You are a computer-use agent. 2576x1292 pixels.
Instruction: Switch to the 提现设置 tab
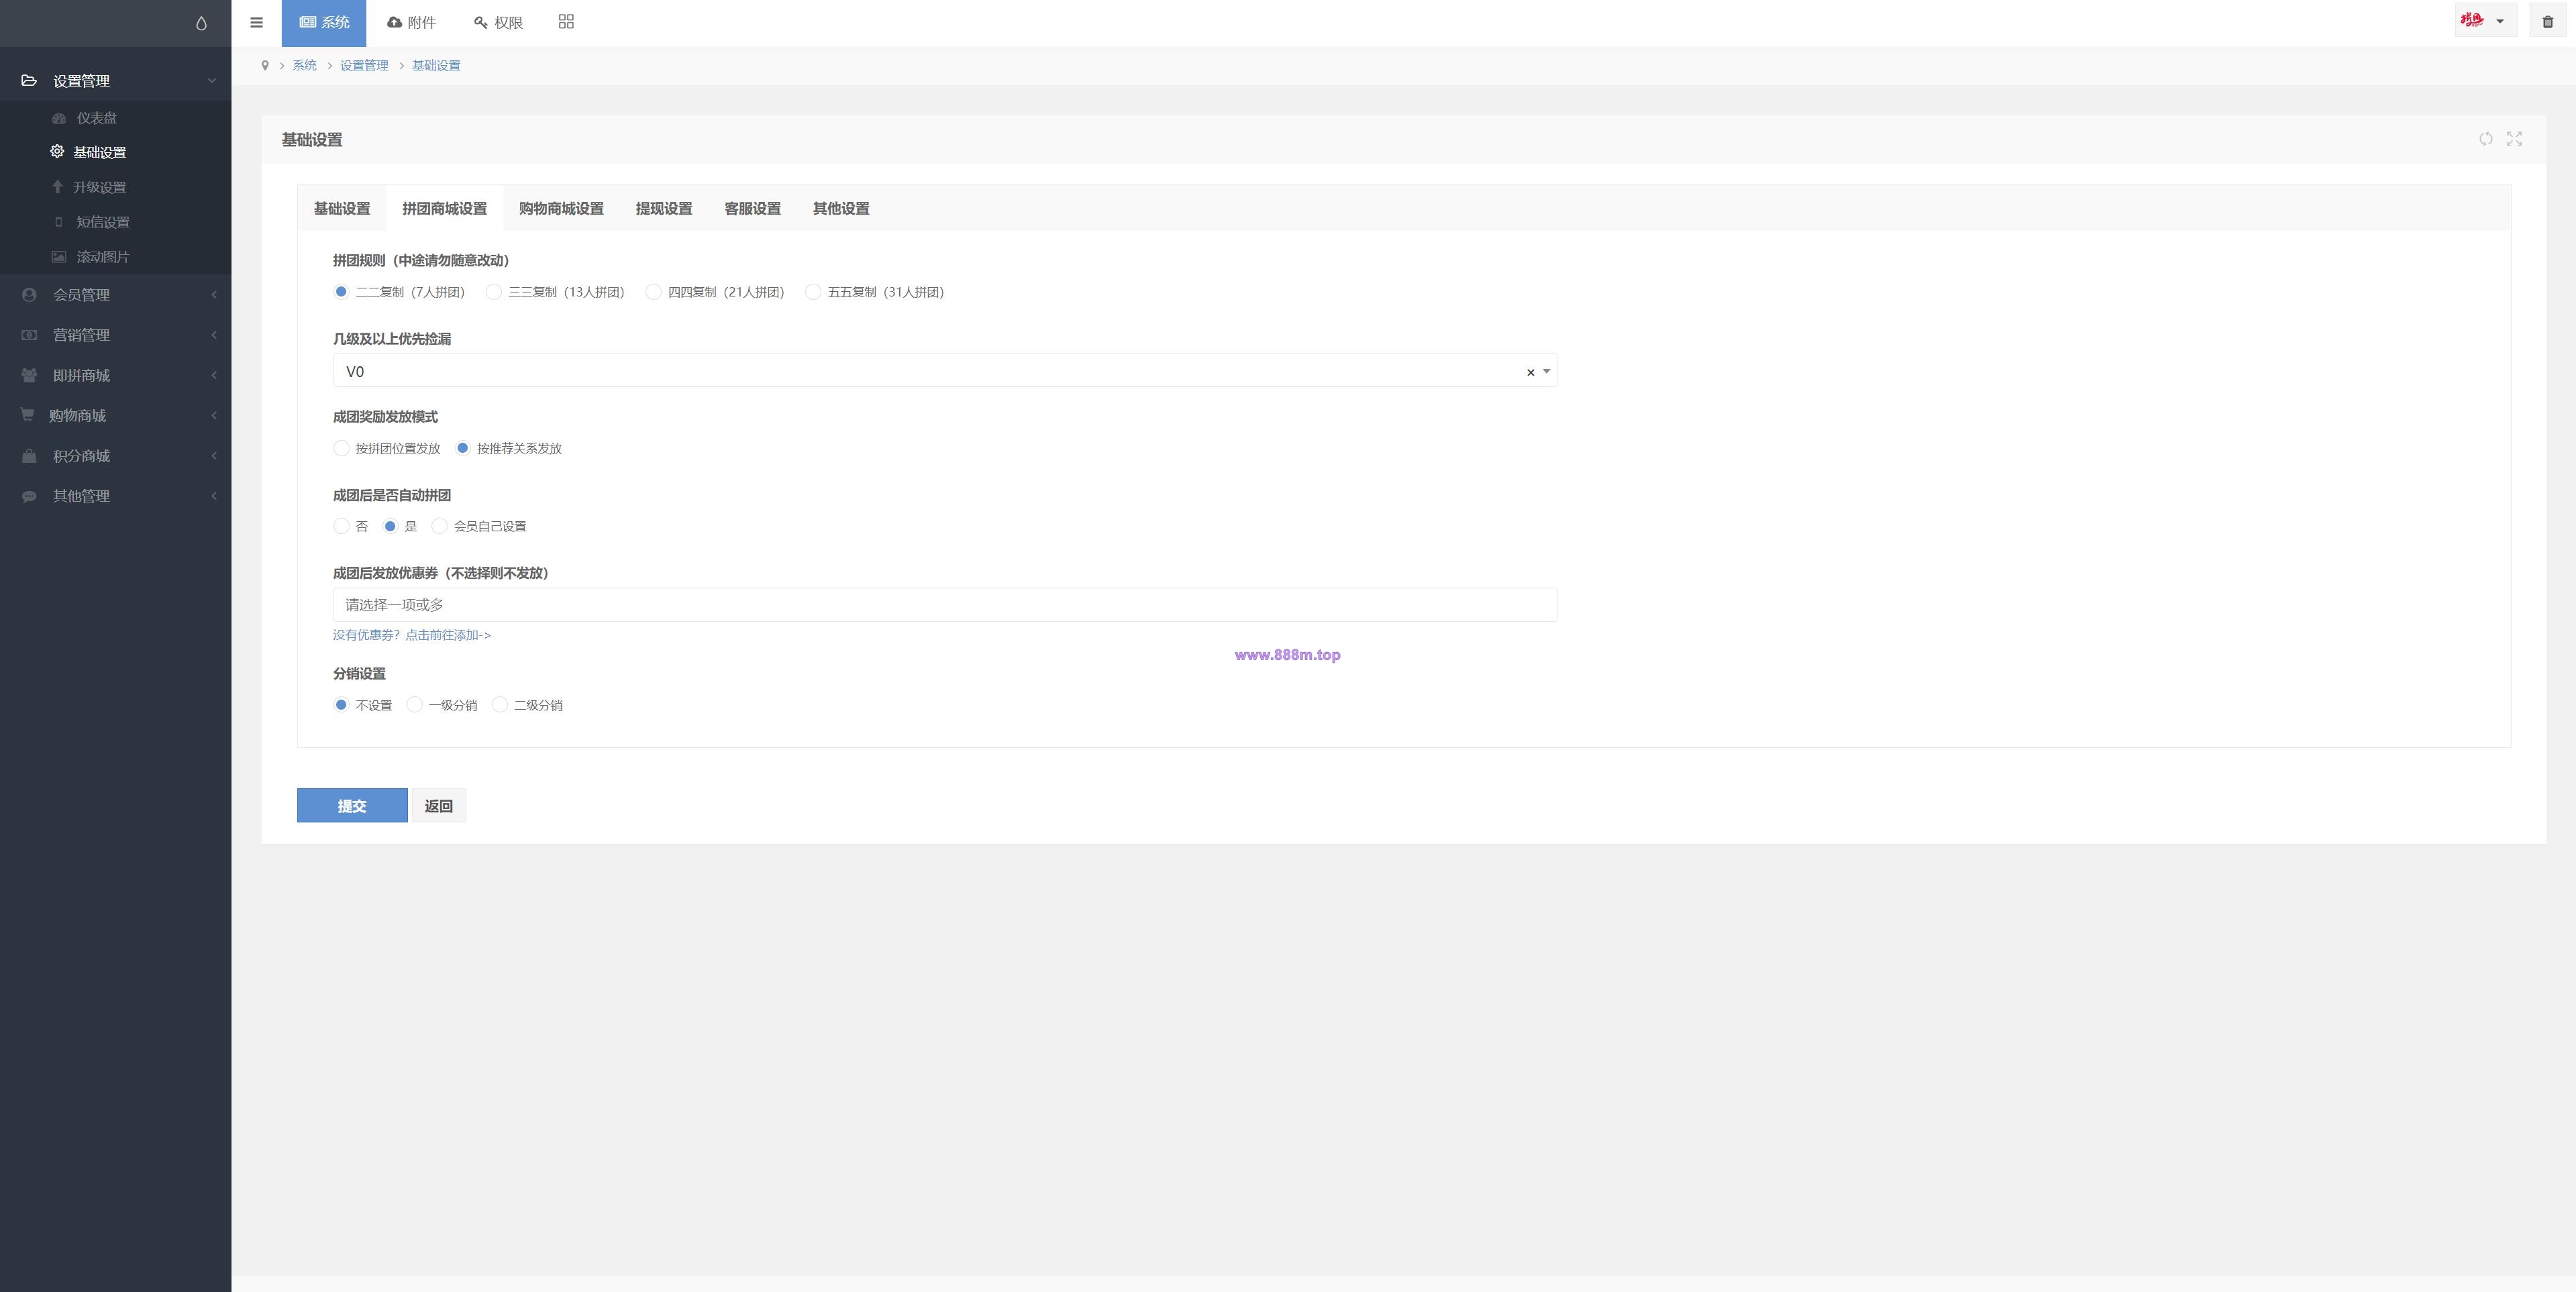[664, 208]
